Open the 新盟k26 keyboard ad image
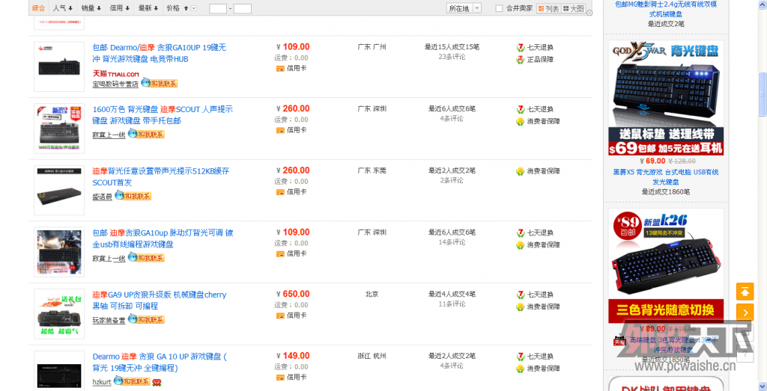The width and height of the screenshot is (767, 391). pyautogui.click(x=666, y=266)
